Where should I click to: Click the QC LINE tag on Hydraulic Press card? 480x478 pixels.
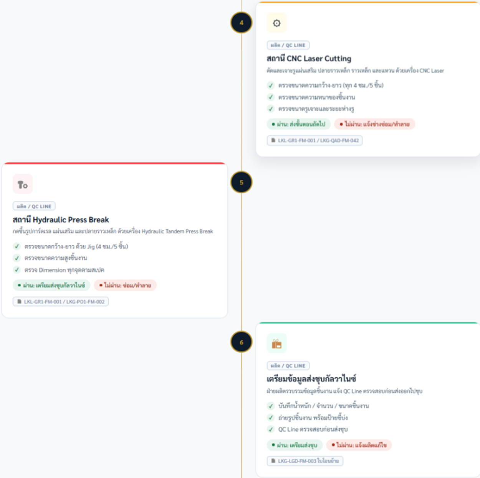pos(34,206)
